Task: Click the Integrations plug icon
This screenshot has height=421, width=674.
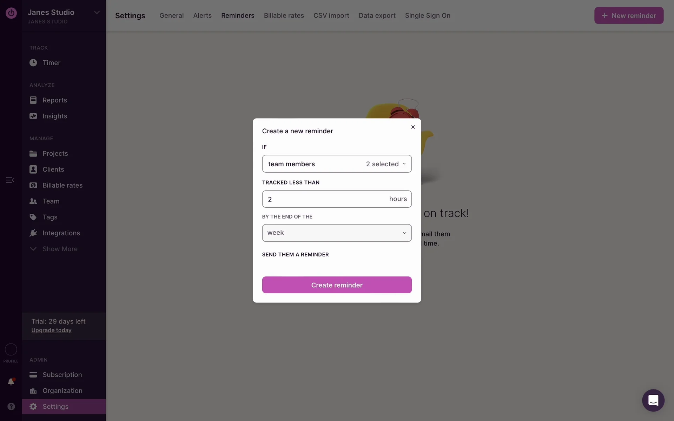Action: coord(33,233)
